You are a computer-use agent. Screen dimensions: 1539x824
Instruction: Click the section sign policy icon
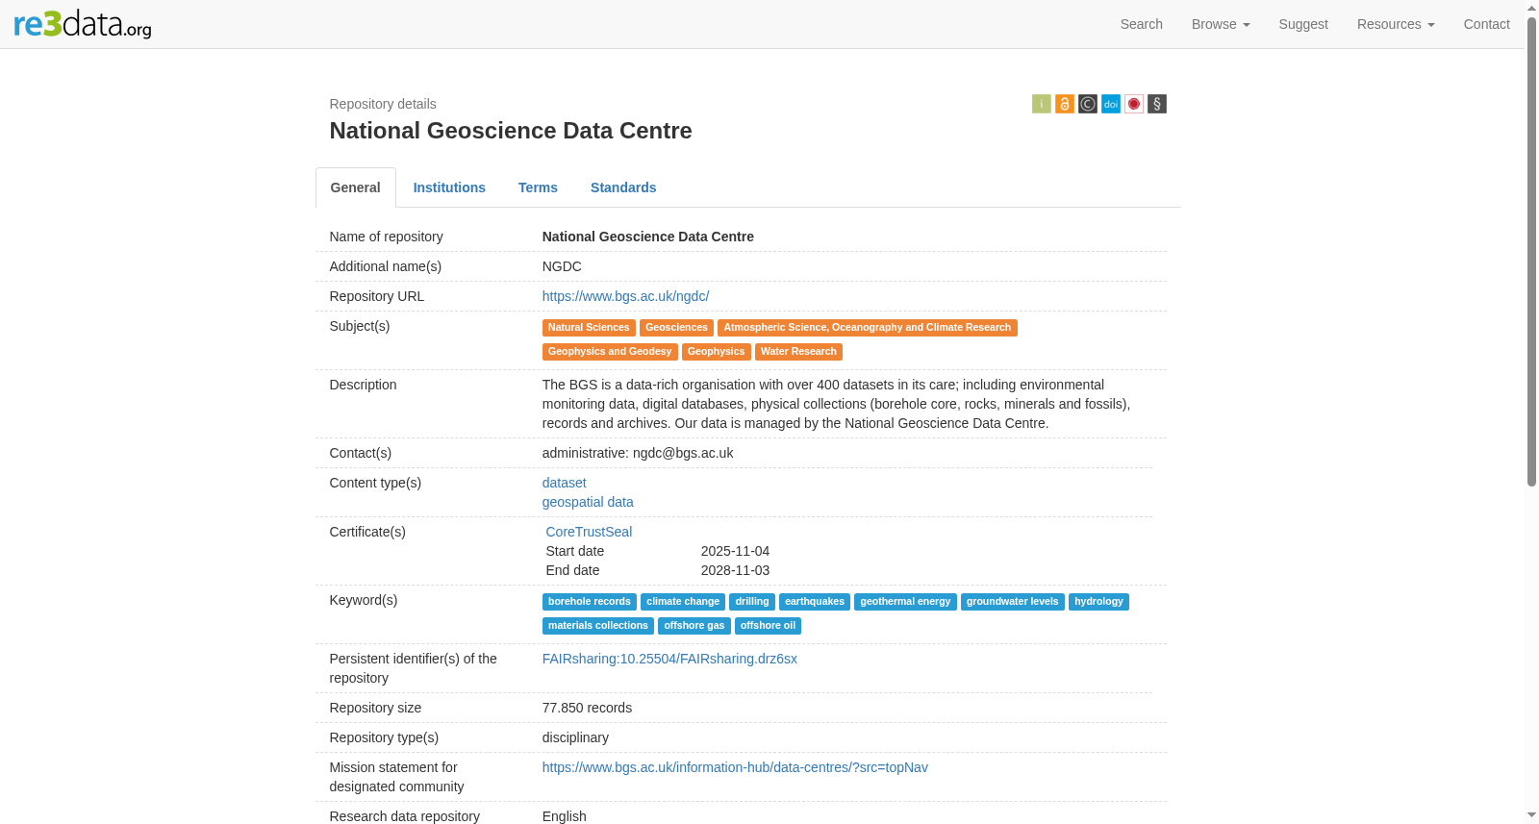[1157, 104]
